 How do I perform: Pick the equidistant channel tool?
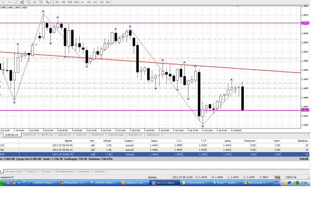point(23,2)
